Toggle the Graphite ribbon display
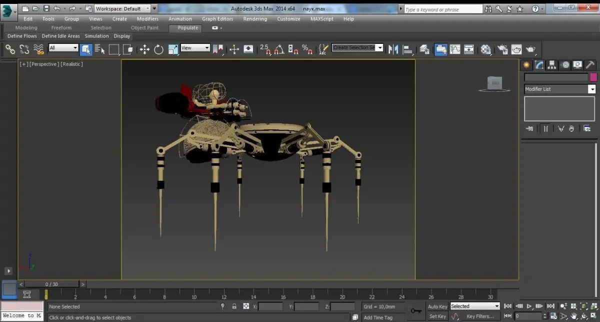Screen dimensions: 600x322 (440, 49)
